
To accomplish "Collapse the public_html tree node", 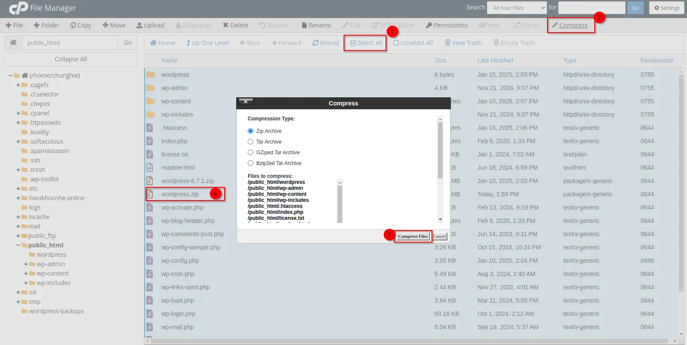I will pos(18,245).
